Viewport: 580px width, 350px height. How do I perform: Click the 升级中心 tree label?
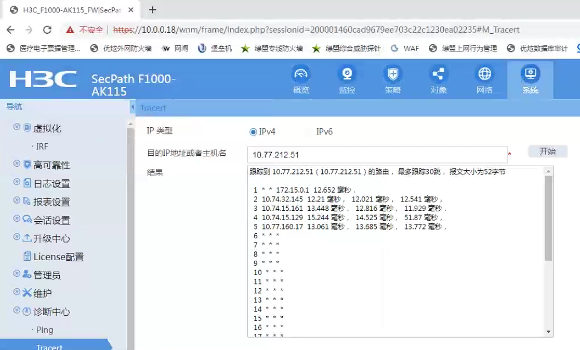pos(51,238)
